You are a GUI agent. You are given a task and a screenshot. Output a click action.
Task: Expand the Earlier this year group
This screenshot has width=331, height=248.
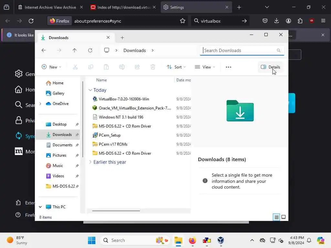pyautogui.click(x=91, y=162)
